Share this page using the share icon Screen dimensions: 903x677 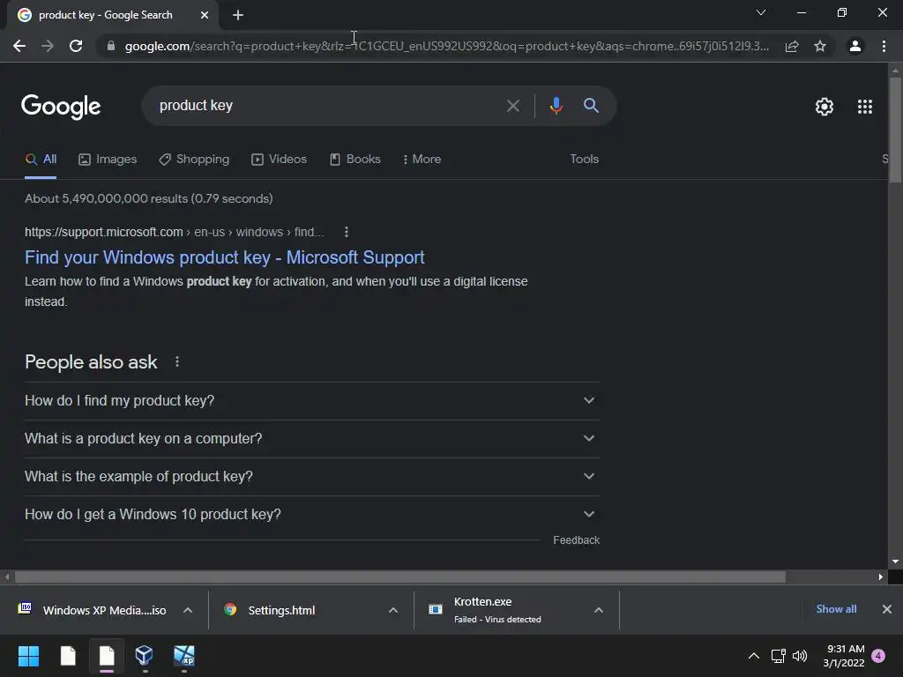pyautogui.click(x=792, y=46)
